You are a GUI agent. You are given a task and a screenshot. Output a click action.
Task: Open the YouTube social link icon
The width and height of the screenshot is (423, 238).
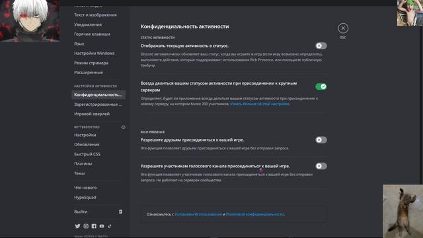102,226
